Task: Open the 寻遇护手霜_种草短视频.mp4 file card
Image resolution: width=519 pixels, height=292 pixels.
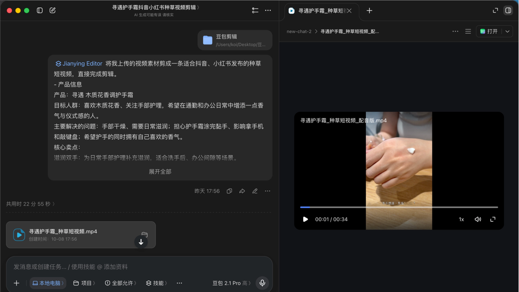Action: tap(81, 235)
